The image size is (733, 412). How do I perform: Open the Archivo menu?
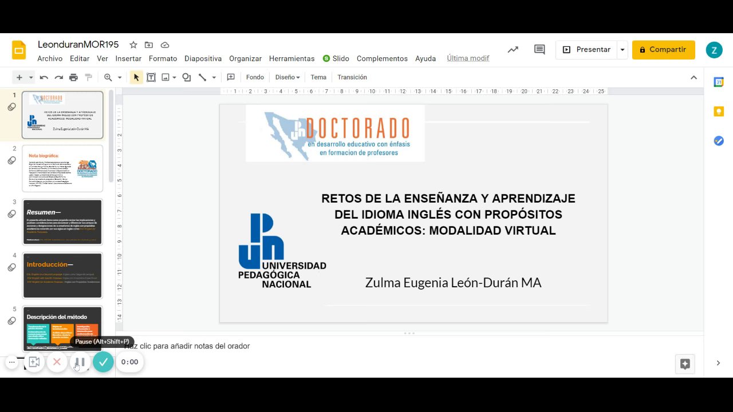coord(50,58)
